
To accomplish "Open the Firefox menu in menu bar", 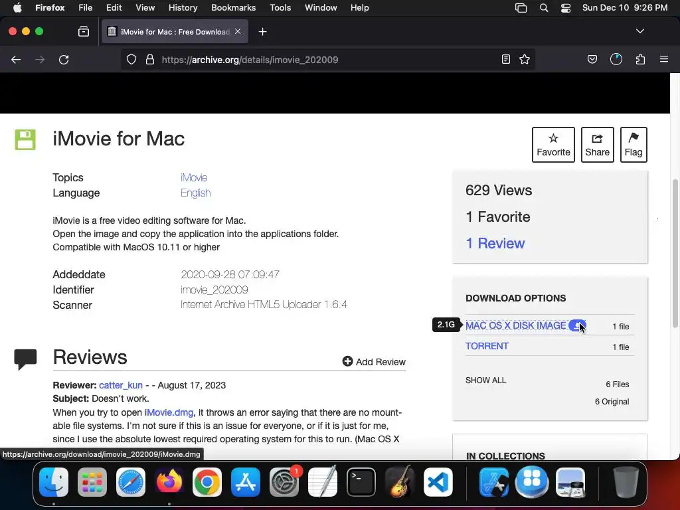I will (50, 8).
